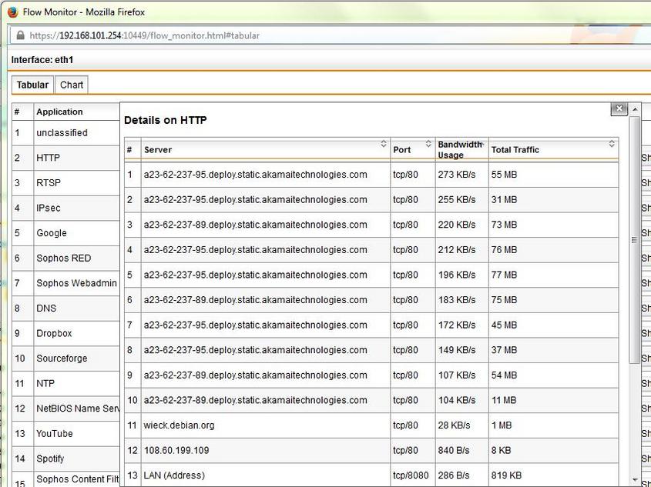
Task: Click the Server column header label
Action: pos(158,150)
